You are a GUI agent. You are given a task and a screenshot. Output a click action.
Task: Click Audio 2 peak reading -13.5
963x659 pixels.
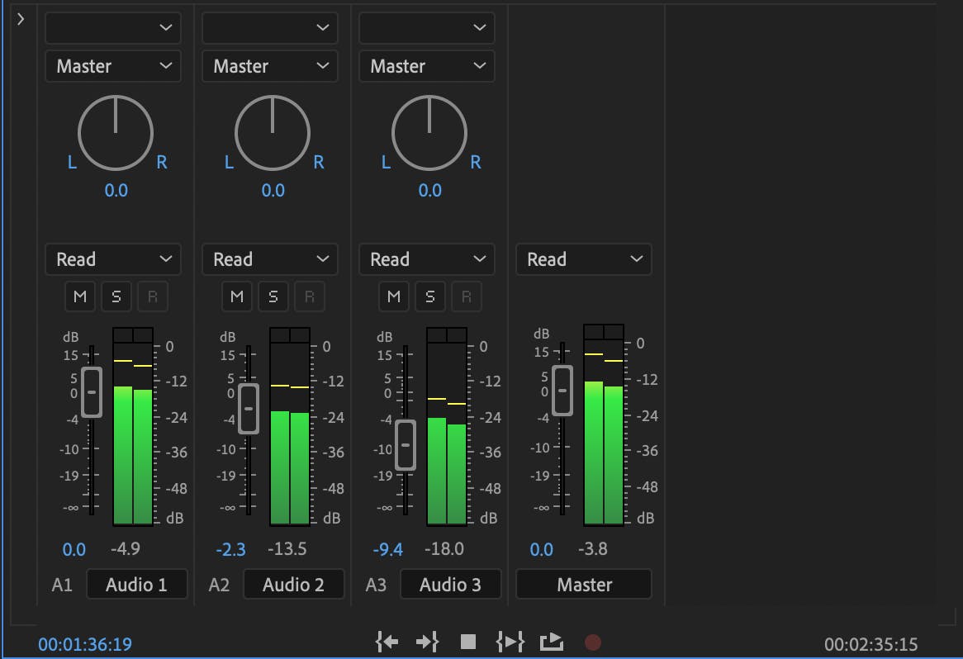287,548
